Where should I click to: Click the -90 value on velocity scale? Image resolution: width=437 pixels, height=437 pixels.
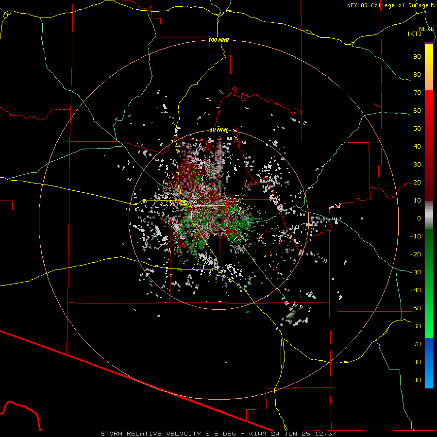[x=415, y=380]
